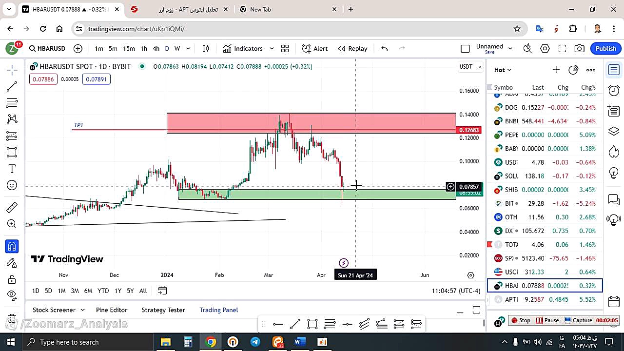This screenshot has width=624, height=351.
Task: Open the news panel in right sidebar
Action: click(614, 111)
